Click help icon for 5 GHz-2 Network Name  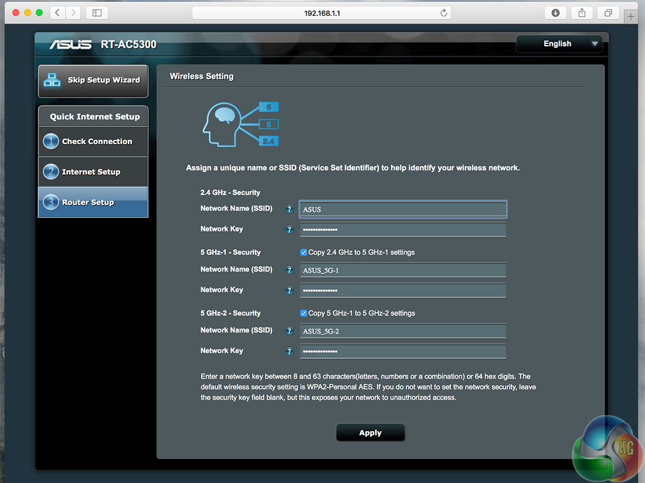click(x=290, y=331)
